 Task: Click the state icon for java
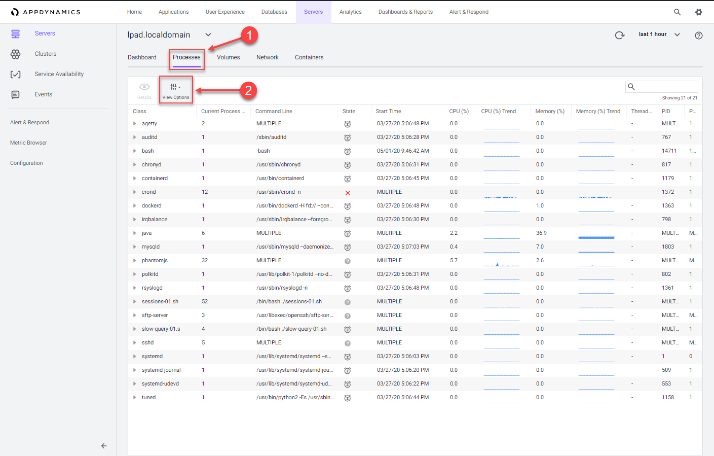point(348,234)
